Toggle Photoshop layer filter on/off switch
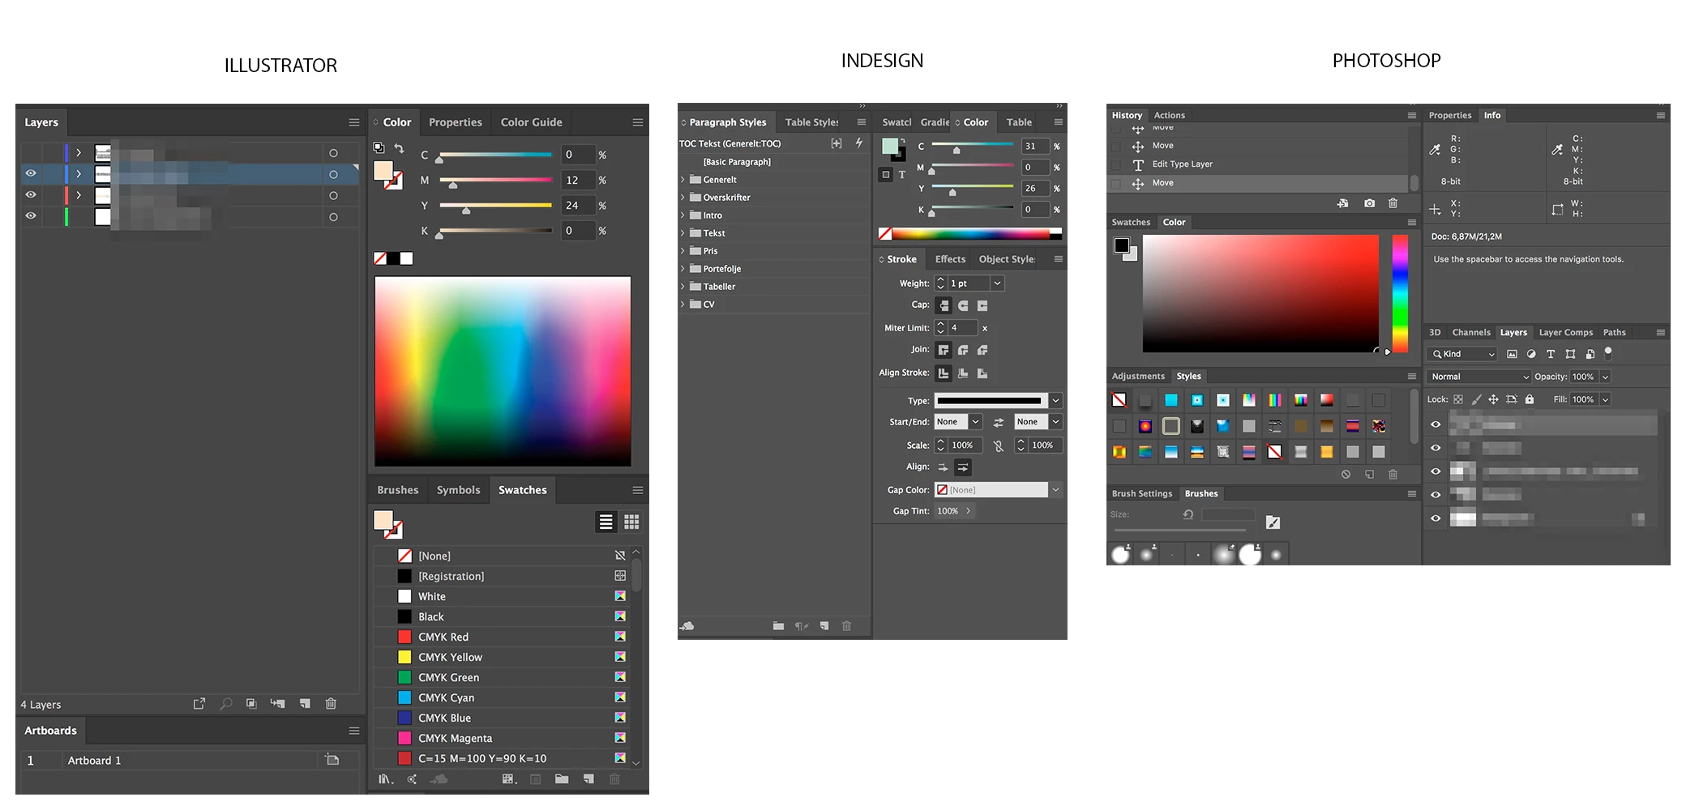The image size is (1686, 810). (1608, 353)
